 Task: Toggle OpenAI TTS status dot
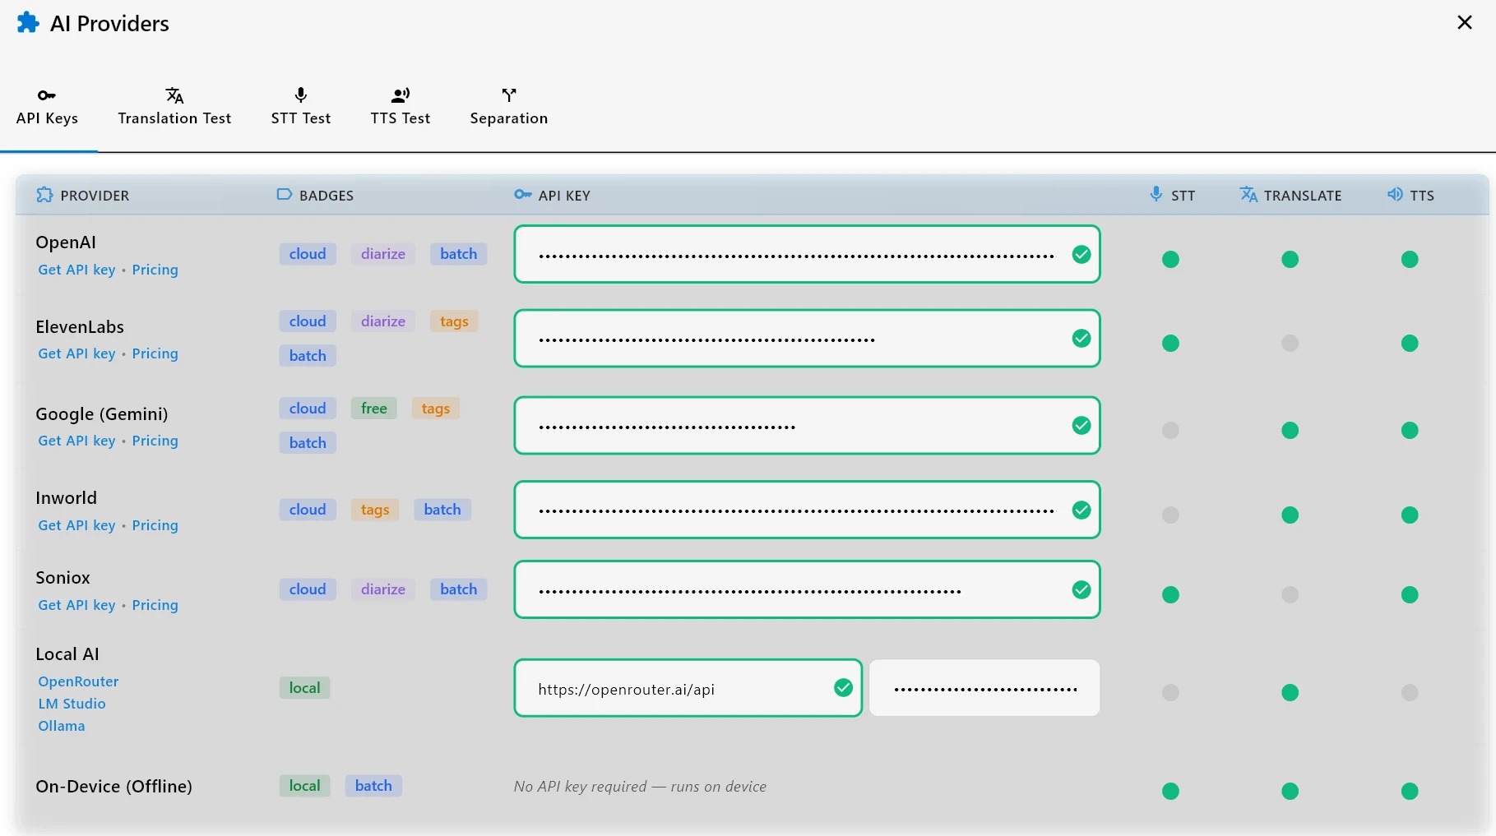[x=1410, y=260]
